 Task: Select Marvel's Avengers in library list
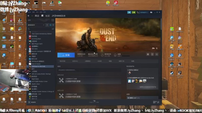(x=41, y=51)
